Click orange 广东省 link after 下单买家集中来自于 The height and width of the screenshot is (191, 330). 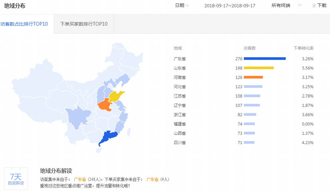point(152,179)
